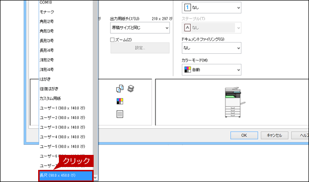Select ユーザー4 (90.0 x 140.0) size

click(66, 137)
